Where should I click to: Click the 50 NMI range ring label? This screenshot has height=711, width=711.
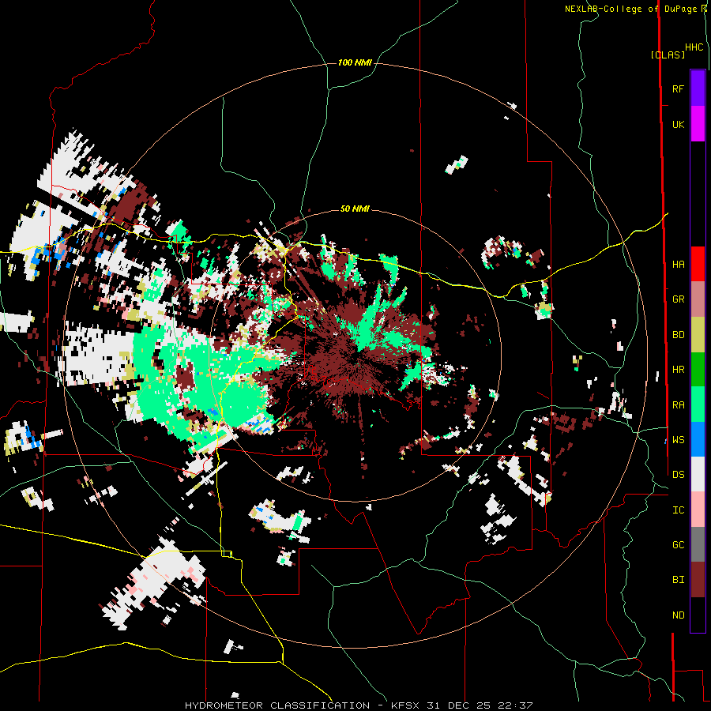click(355, 209)
